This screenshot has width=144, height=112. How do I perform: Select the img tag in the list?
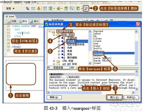pos(96,44)
